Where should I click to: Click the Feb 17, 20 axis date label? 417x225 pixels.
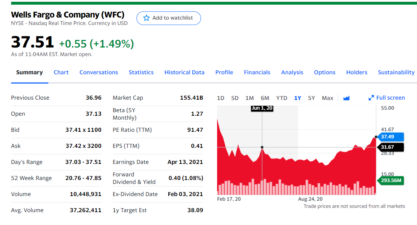tap(229, 199)
